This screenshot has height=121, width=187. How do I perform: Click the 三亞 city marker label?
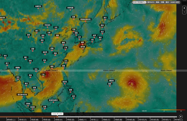point(43,74)
